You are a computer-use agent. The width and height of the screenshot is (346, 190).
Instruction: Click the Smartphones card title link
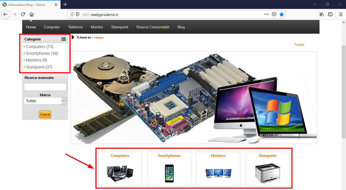[169, 156]
